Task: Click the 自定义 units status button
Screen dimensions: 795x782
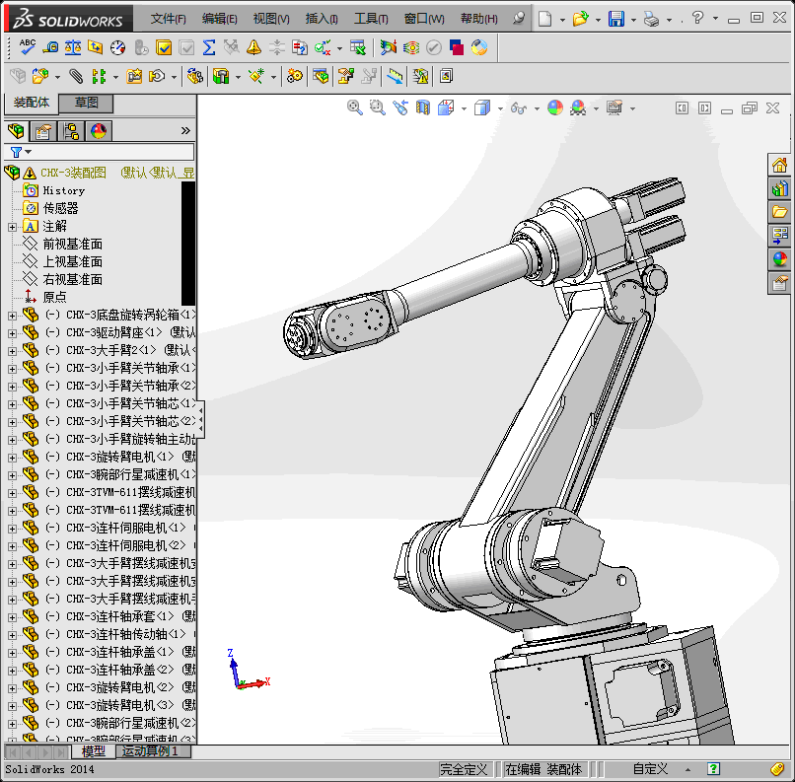Action: coord(650,769)
